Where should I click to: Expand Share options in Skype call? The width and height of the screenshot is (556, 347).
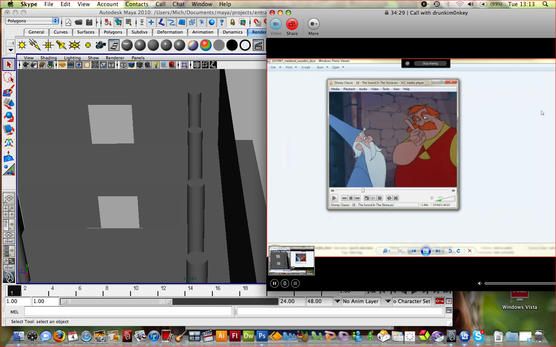(292, 27)
